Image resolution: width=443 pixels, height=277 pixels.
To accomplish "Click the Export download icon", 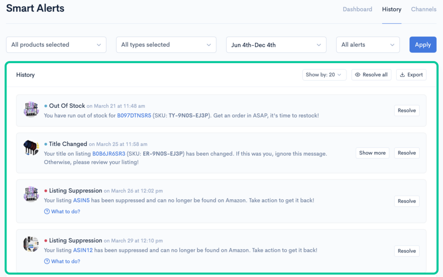I will tap(401, 74).
